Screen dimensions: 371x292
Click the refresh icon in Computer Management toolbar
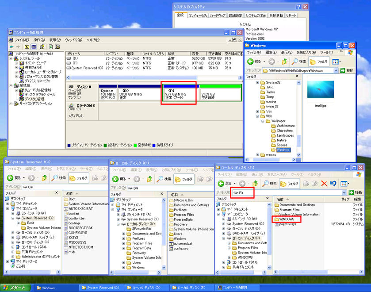pos(51,47)
